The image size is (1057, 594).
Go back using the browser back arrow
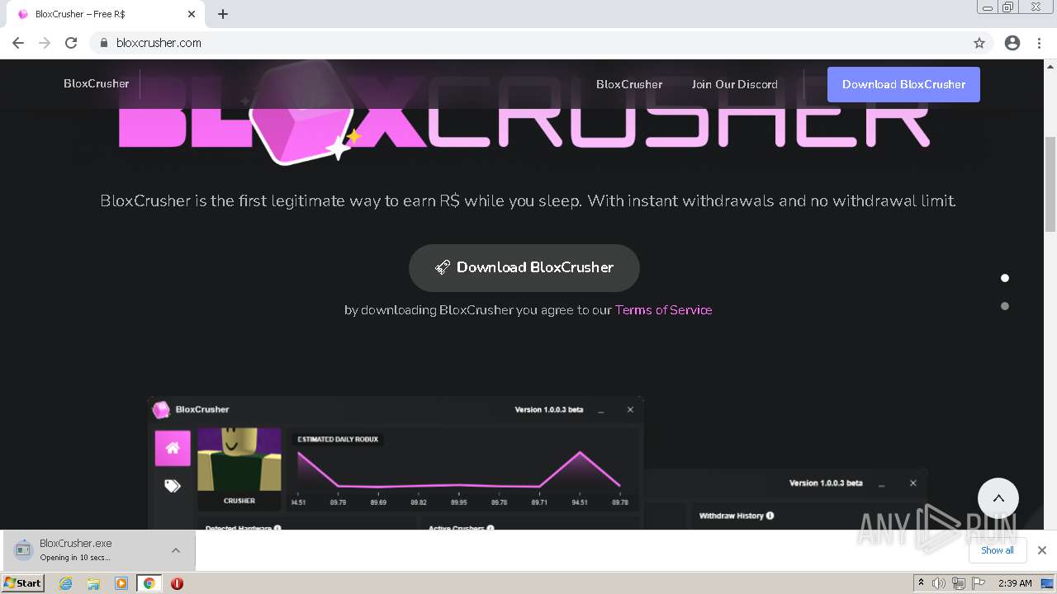[x=18, y=43]
